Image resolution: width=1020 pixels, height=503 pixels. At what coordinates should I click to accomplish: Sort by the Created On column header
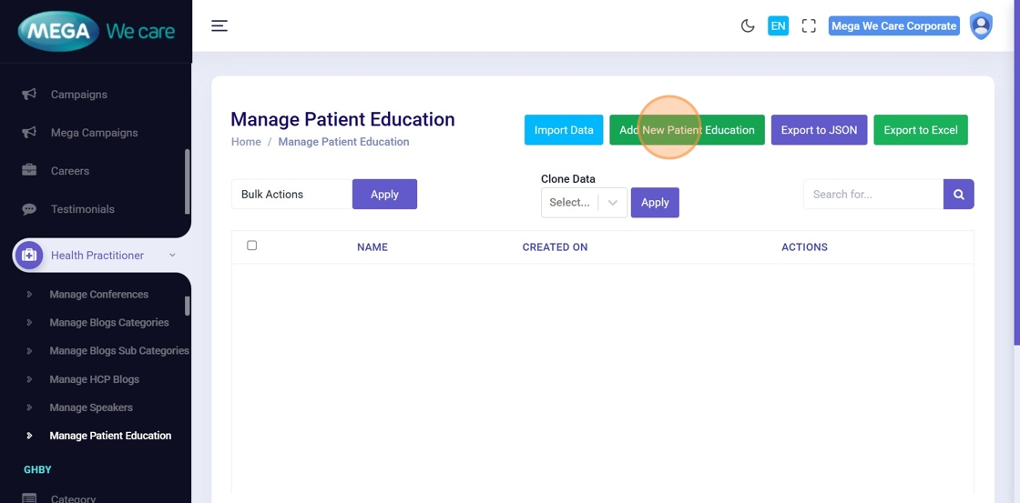(x=555, y=247)
